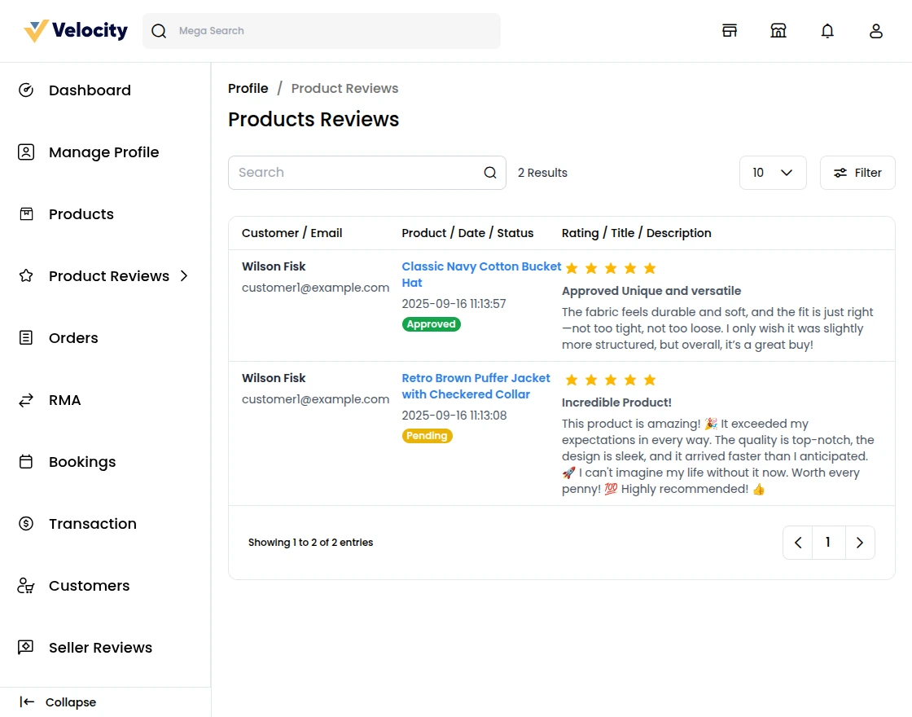
Task: Click inside the review Search field
Action: pyautogui.click(x=350, y=172)
